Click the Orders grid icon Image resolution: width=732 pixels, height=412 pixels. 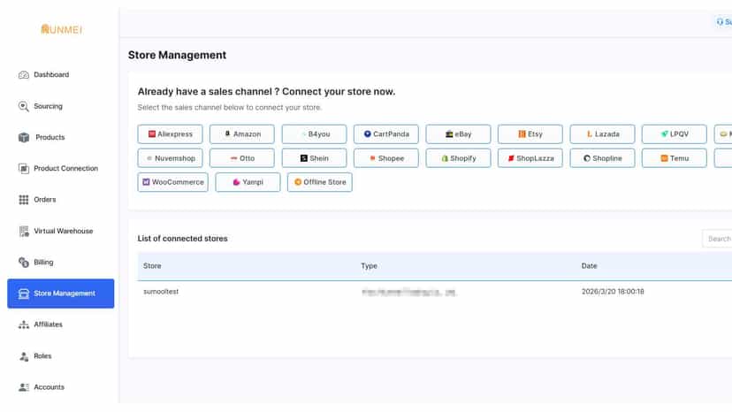pos(23,200)
